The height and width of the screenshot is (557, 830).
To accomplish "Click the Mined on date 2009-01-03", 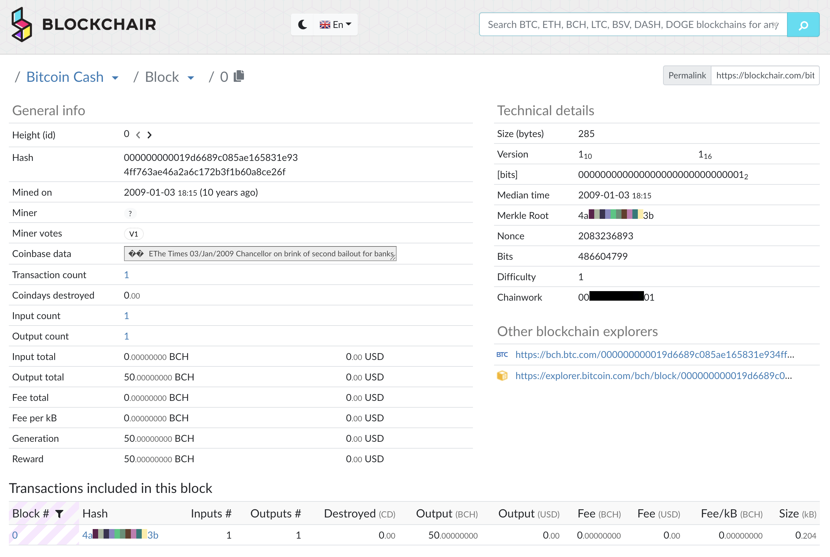I will coord(149,192).
